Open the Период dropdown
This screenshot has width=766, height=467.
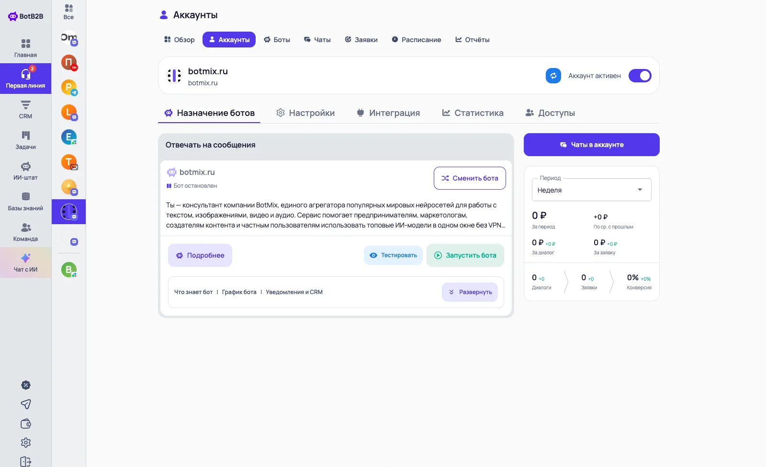[x=592, y=190]
